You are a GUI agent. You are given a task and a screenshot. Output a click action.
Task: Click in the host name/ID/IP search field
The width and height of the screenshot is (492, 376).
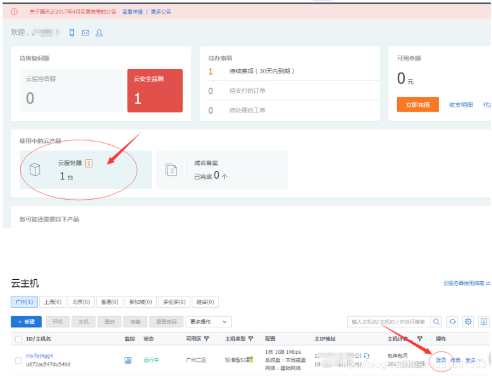click(389, 322)
